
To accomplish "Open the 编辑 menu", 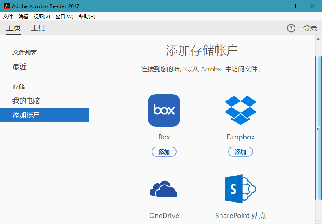I will pos(23,17).
